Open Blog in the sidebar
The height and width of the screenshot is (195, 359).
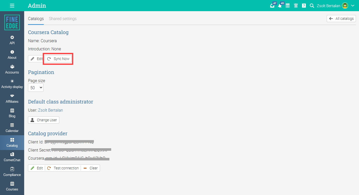[x=12, y=113]
